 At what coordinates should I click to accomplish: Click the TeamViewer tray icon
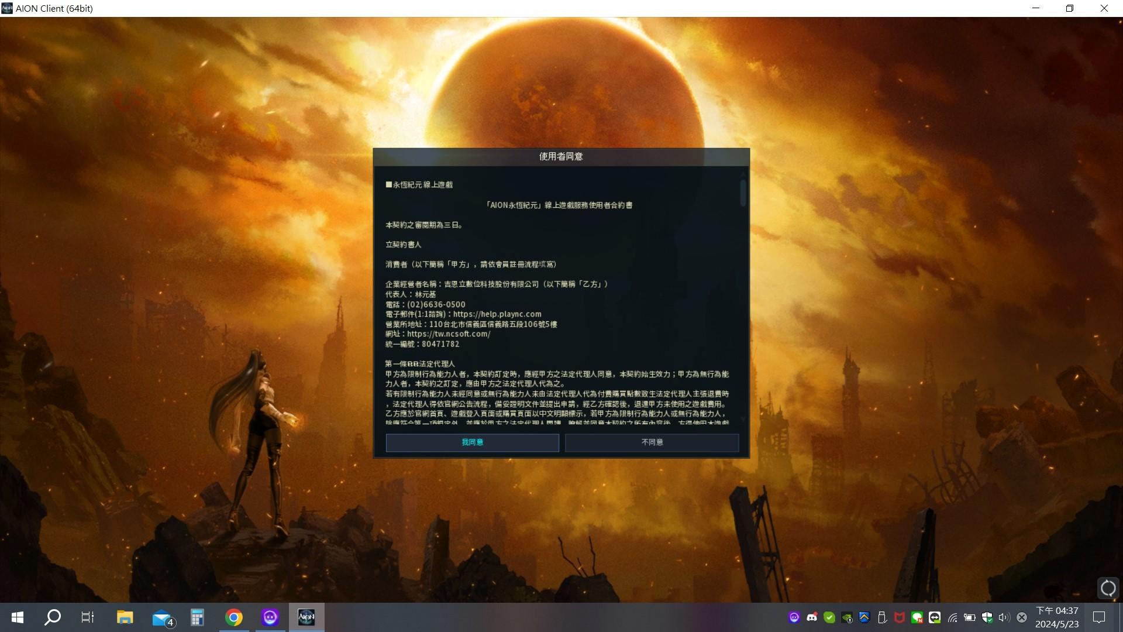[935, 617]
